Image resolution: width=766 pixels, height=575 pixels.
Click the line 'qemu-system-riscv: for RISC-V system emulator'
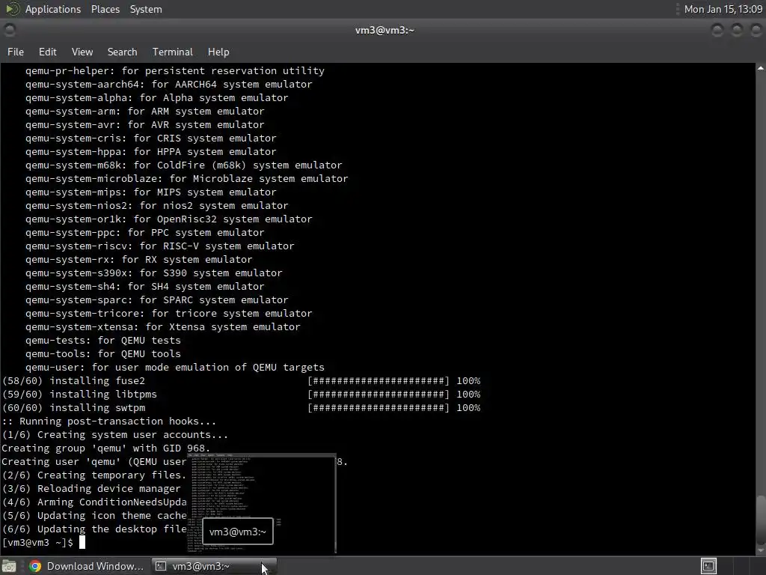(x=160, y=246)
